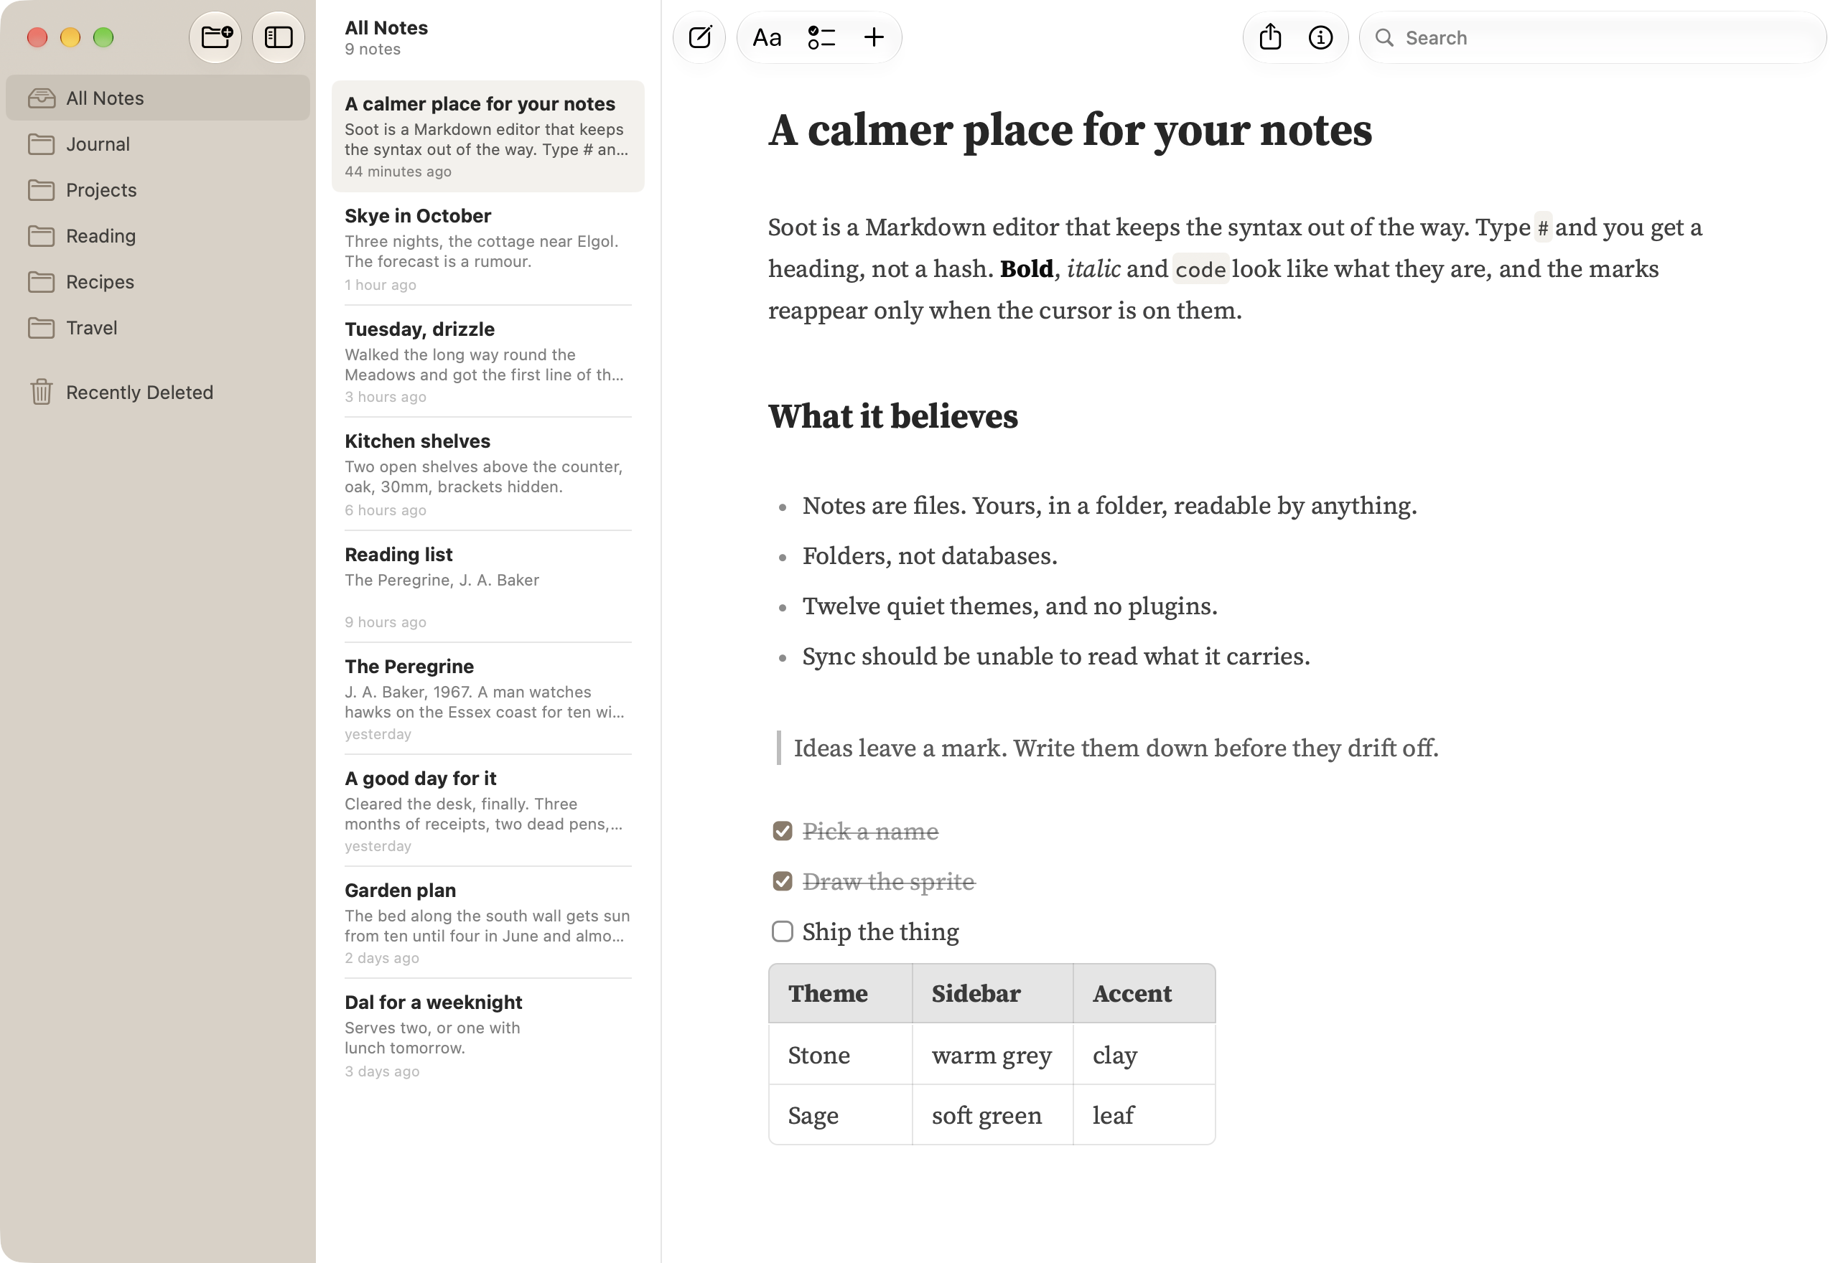Screen dimensions: 1838x1263
Task: Uncheck the 'Pick a name' checkbox
Action: pyautogui.click(x=782, y=831)
